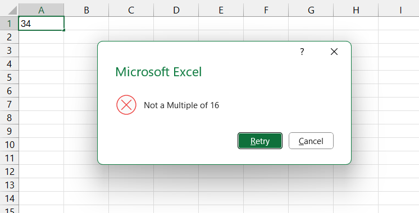Image resolution: width=419 pixels, height=213 pixels.
Task: Click Retry in the error dialog
Action: (259, 141)
